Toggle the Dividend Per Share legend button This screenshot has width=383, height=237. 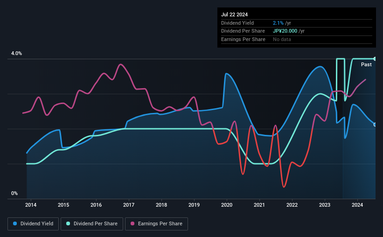point(92,224)
